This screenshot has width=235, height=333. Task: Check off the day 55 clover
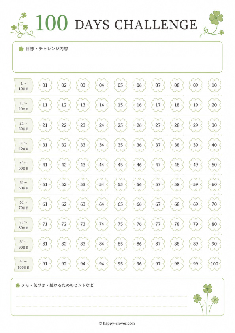pyautogui.click(x=120, y=184)
